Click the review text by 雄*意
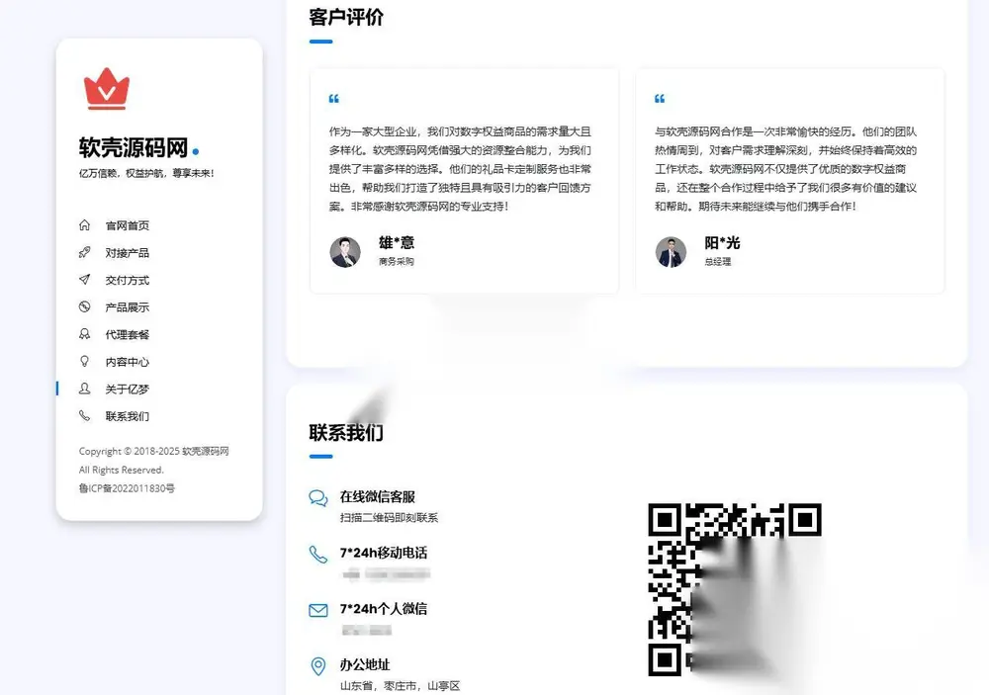 pos(460,168)
